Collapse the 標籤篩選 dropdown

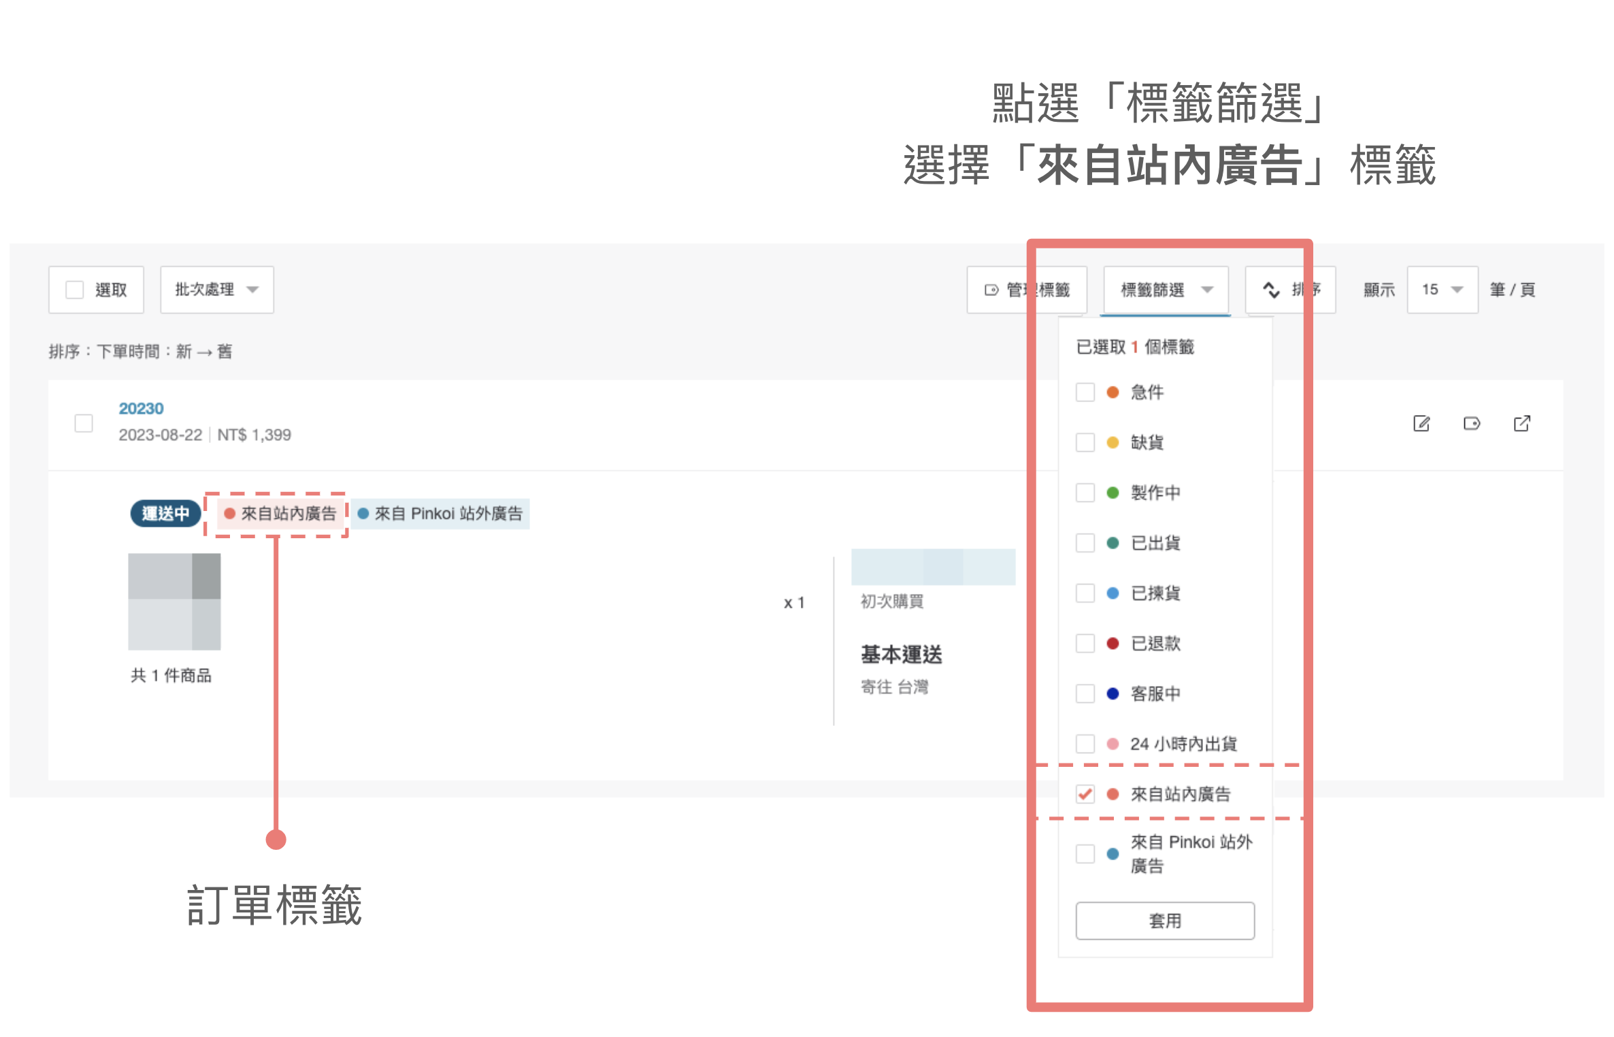1166,291
